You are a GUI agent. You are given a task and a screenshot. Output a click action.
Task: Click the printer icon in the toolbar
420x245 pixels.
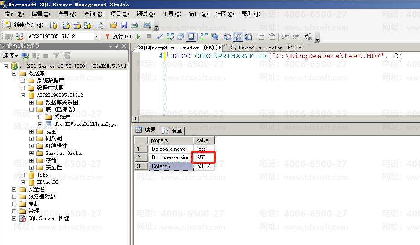click(134, 25)
